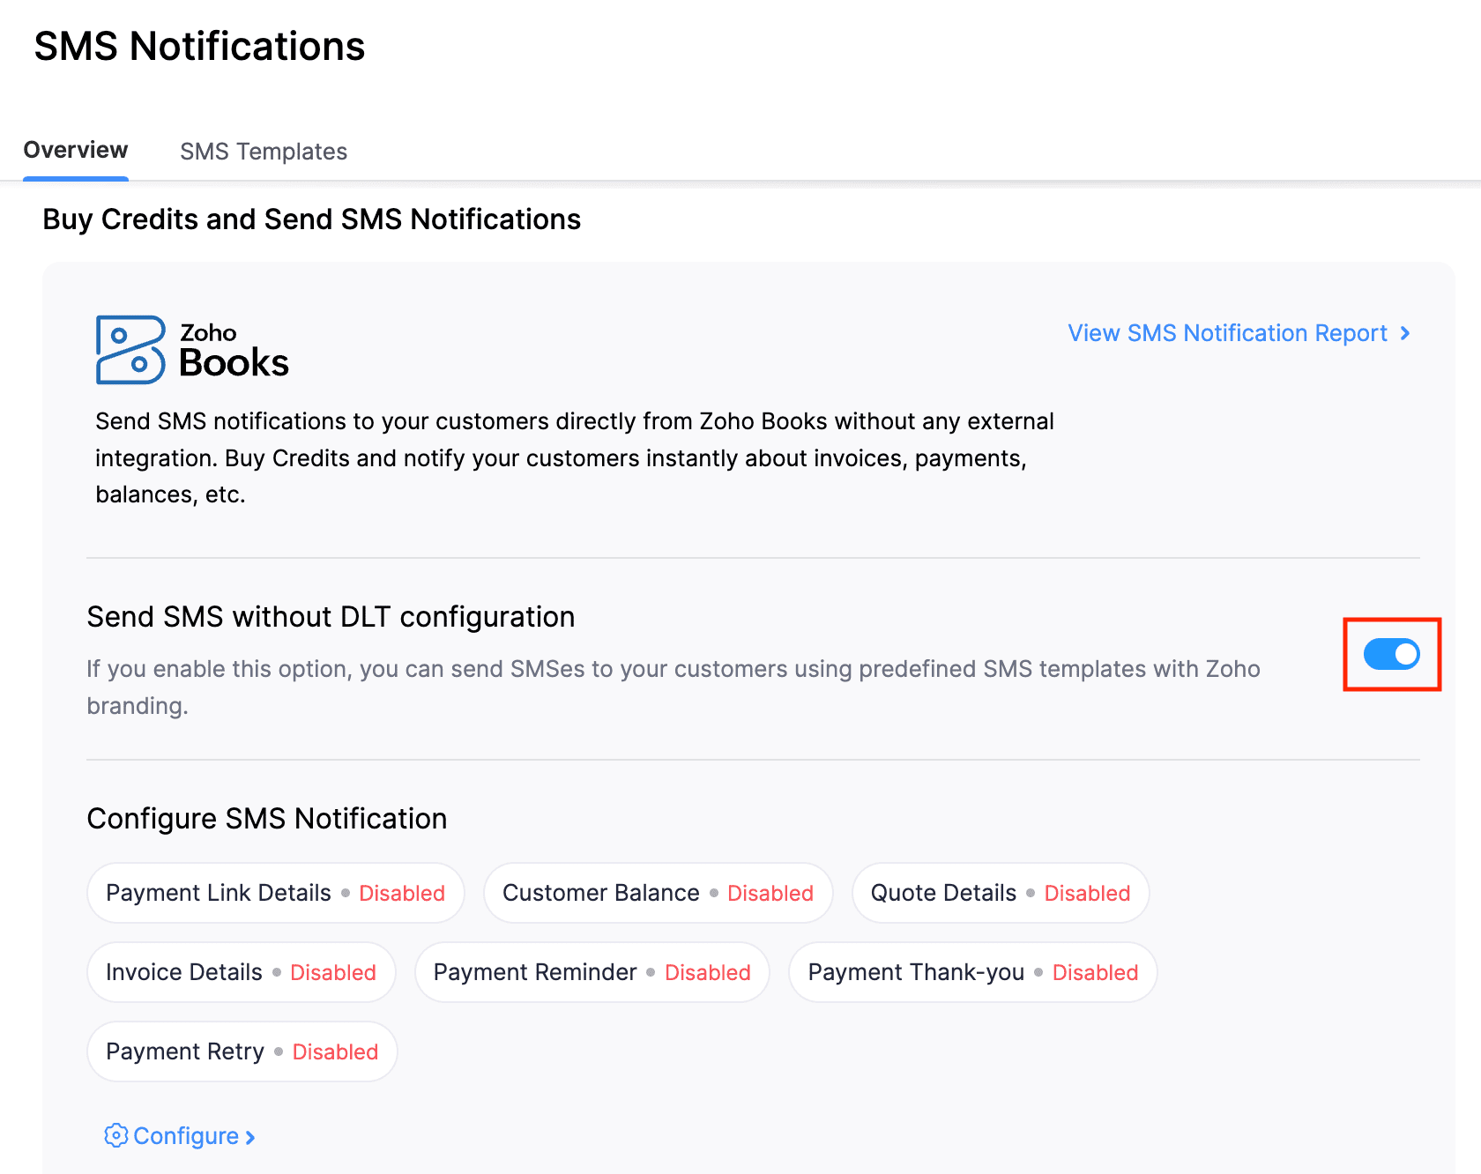Open the Configure link
Image resolution: width=1481 pixels, height=1174 pixels.
[x=188, y=1135]
